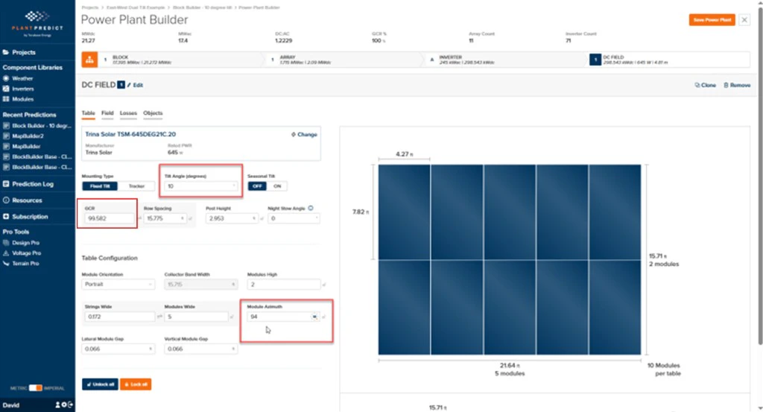
Task: Toggle the Metric/Imperial units switch
Action: [x=35, y=387]
